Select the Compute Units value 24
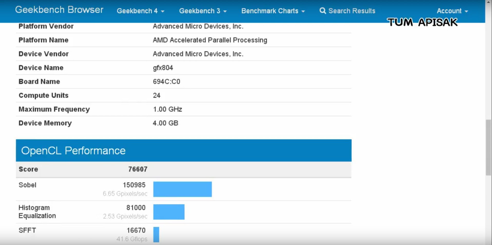Viewport: 492px width, 245px height. click(x=157, y=95)
